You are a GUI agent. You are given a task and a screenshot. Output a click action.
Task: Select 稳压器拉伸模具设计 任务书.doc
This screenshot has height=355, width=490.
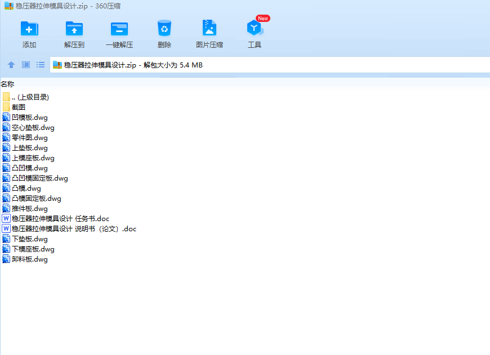click(61, 218)
